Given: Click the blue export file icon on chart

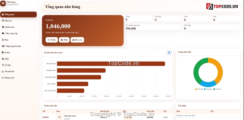Looking at the screenshot, I should click(169, 53).
